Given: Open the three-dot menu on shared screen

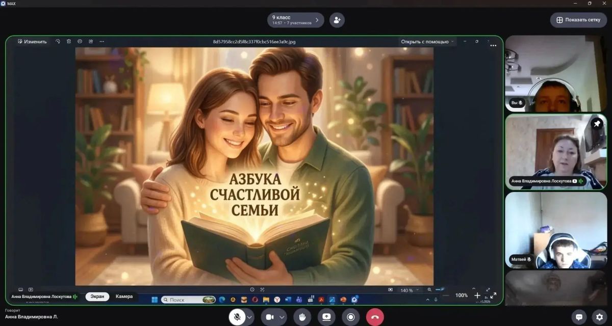Looking at the screenshot, I should click(x=493, y=45).
